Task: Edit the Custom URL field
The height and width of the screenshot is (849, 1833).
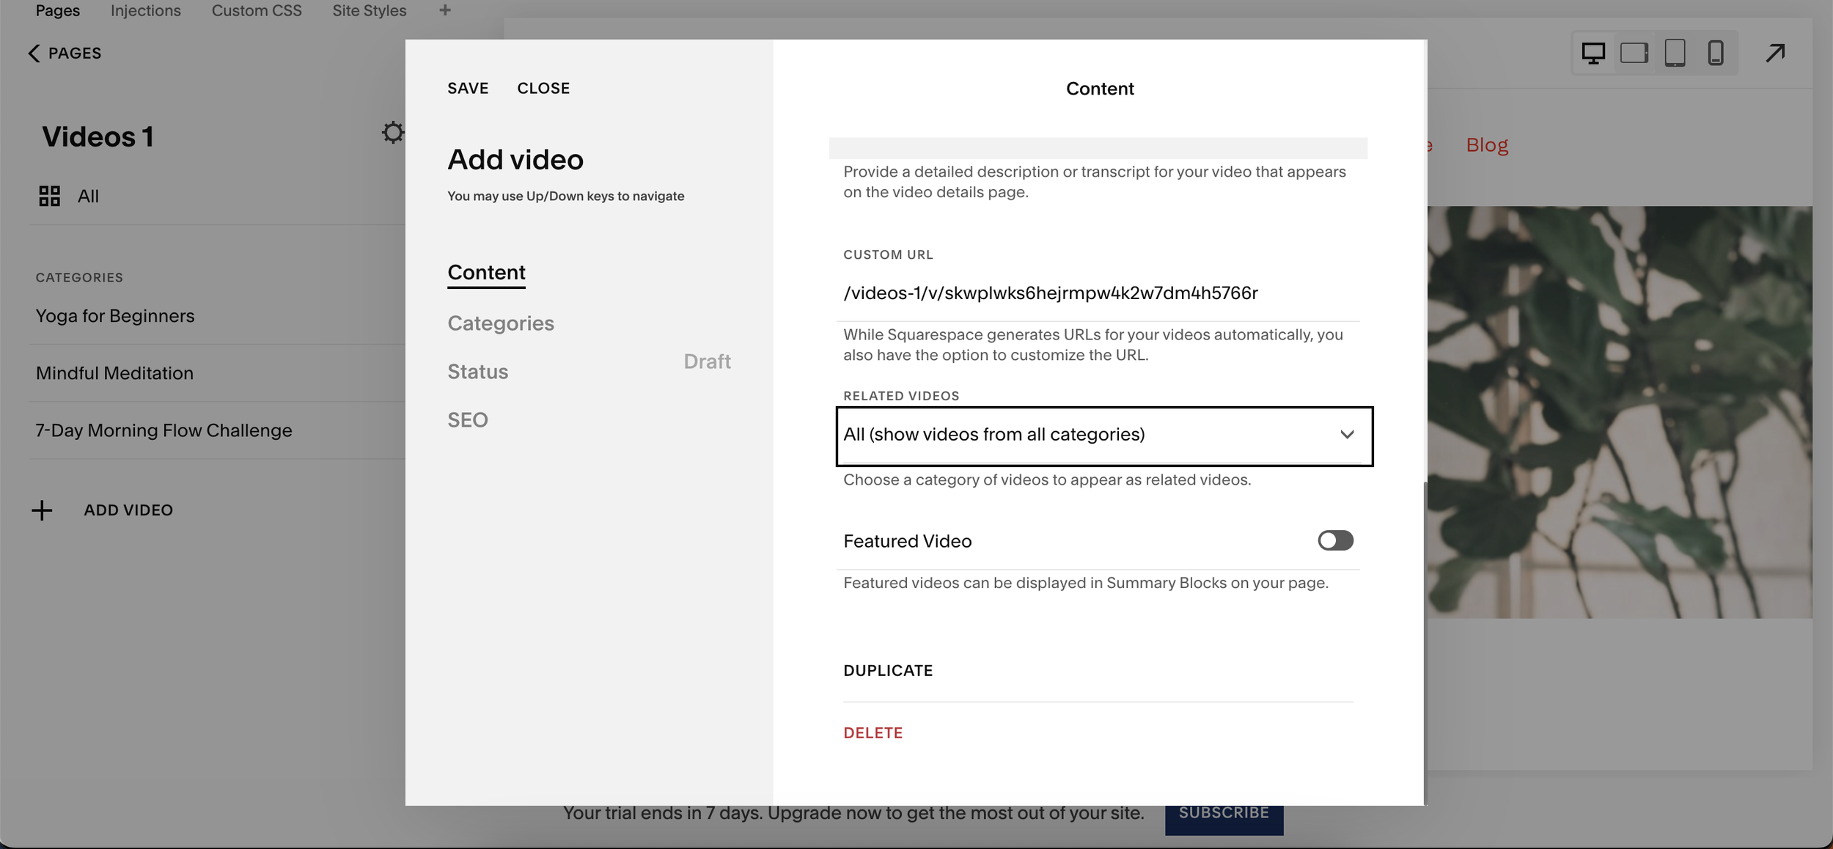Action: point(1096,293)
